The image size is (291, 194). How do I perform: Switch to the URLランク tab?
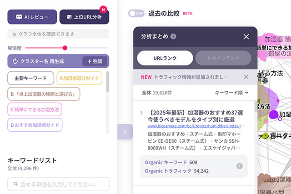tap(165, 58)
